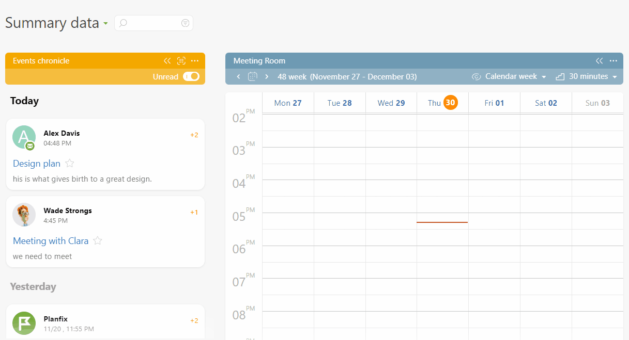
Task: Mark all events as read icon
Action: point(181,61)
